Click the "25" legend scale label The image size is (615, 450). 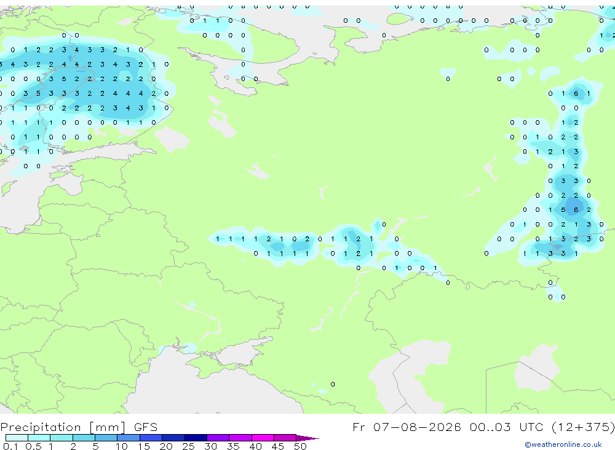189,446
